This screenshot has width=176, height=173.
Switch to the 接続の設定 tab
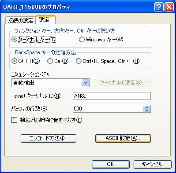pos(20,20)
